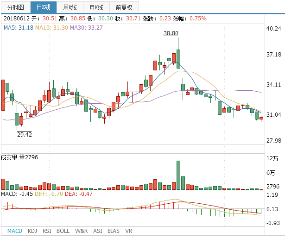The width and height of the screenshot is (285, 238).
Task: Switch to the ASI indicator
Action: click(x=98, y=231)
